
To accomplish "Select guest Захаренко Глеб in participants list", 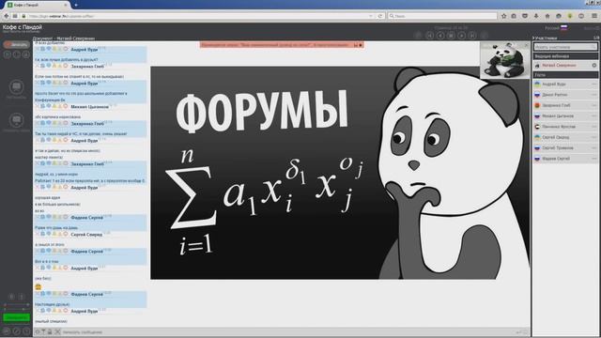I will click(565, 105).
